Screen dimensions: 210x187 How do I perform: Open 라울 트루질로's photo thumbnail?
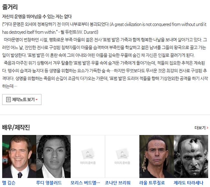(x=157, y=156)
